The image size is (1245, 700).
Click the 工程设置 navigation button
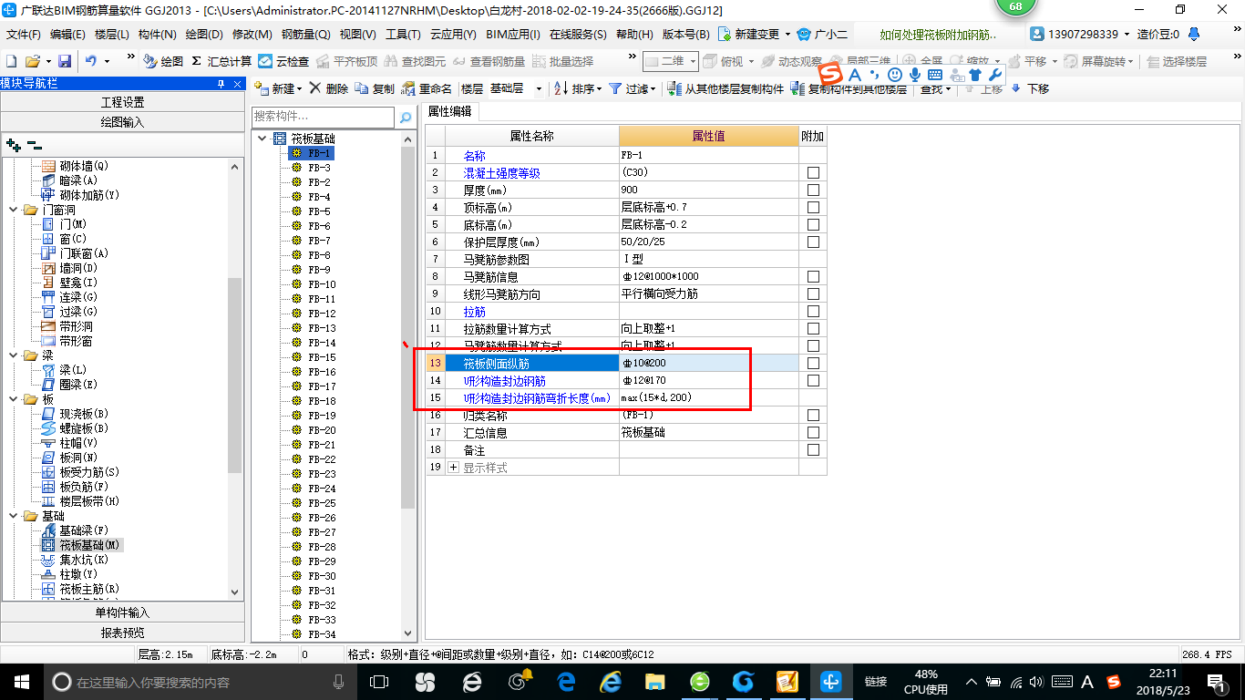(x=122, y=102)
